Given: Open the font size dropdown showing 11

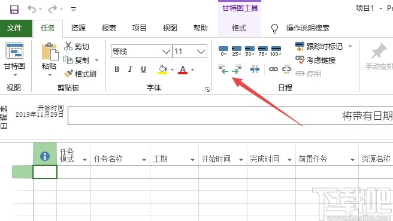Looking at the screenshot, I should coord(201,52).
